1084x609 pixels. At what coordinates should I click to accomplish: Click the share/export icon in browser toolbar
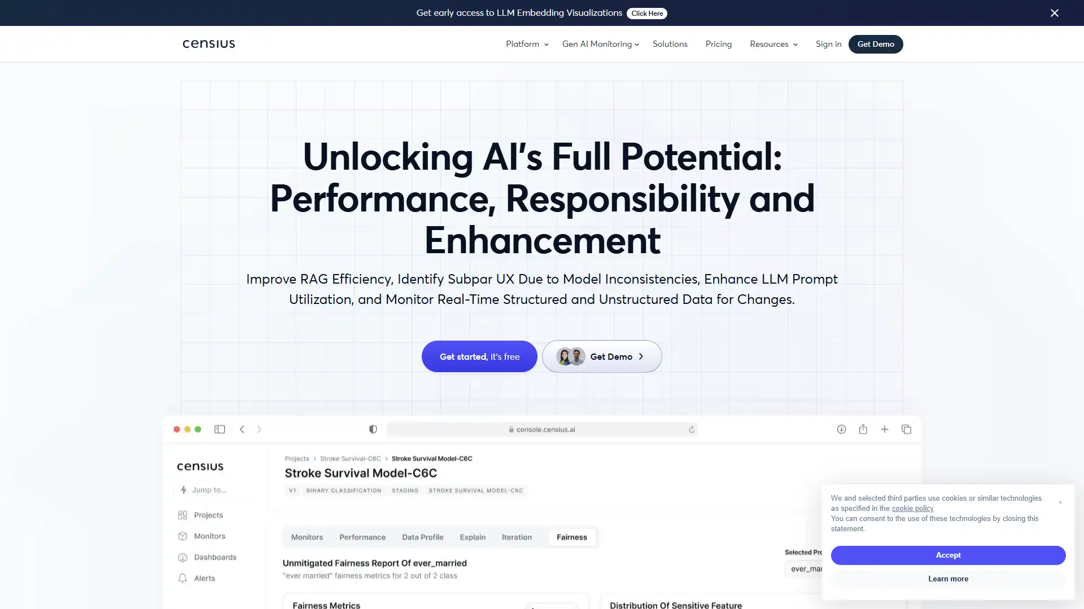tap(863, 429)
